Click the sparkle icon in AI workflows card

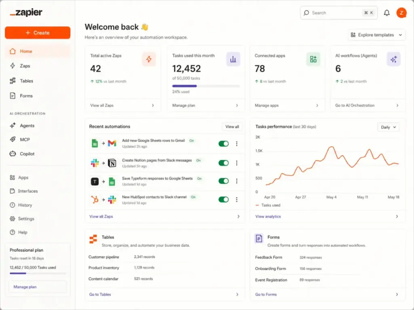[393, 59]
